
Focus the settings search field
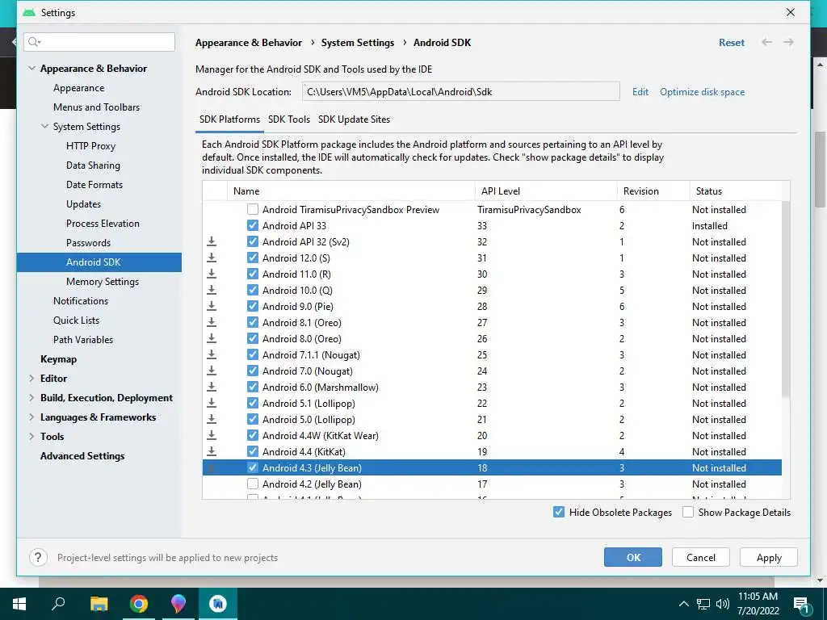[99, 42]
